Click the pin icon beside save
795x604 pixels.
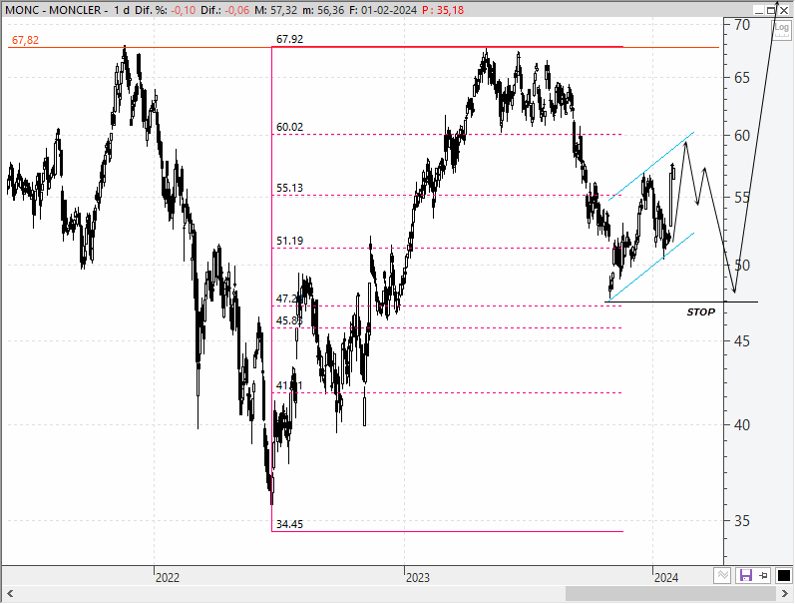[763, 575]
